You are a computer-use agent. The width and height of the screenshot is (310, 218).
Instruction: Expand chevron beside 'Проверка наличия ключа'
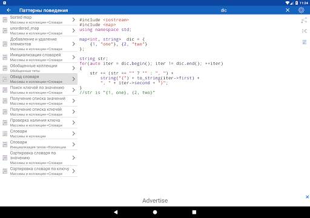(x=74, y=123)
